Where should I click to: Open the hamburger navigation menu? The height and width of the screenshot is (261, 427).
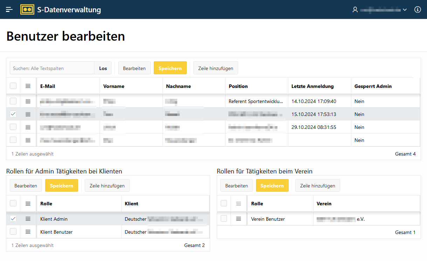9,10
